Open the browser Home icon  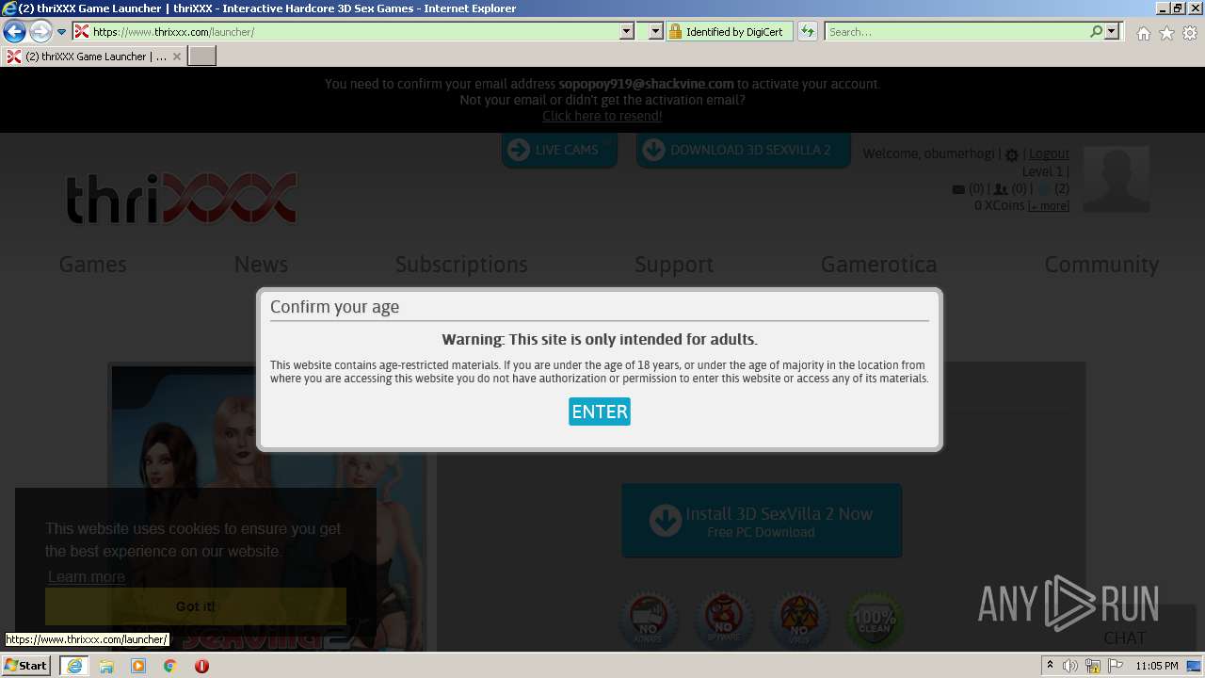1143,33
